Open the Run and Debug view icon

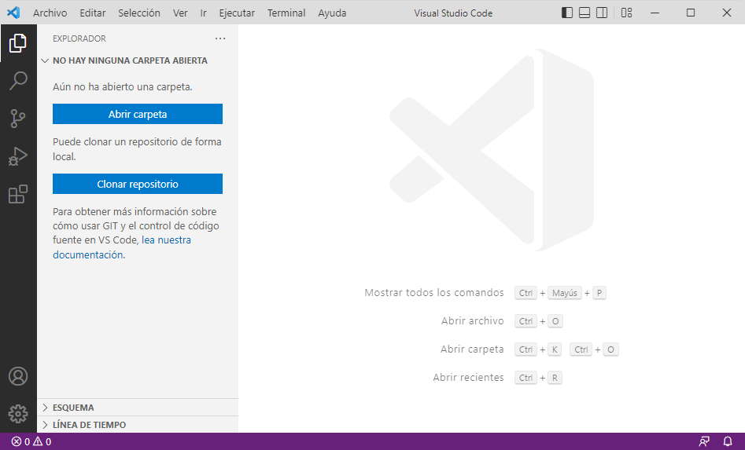(x=18, y=156)
